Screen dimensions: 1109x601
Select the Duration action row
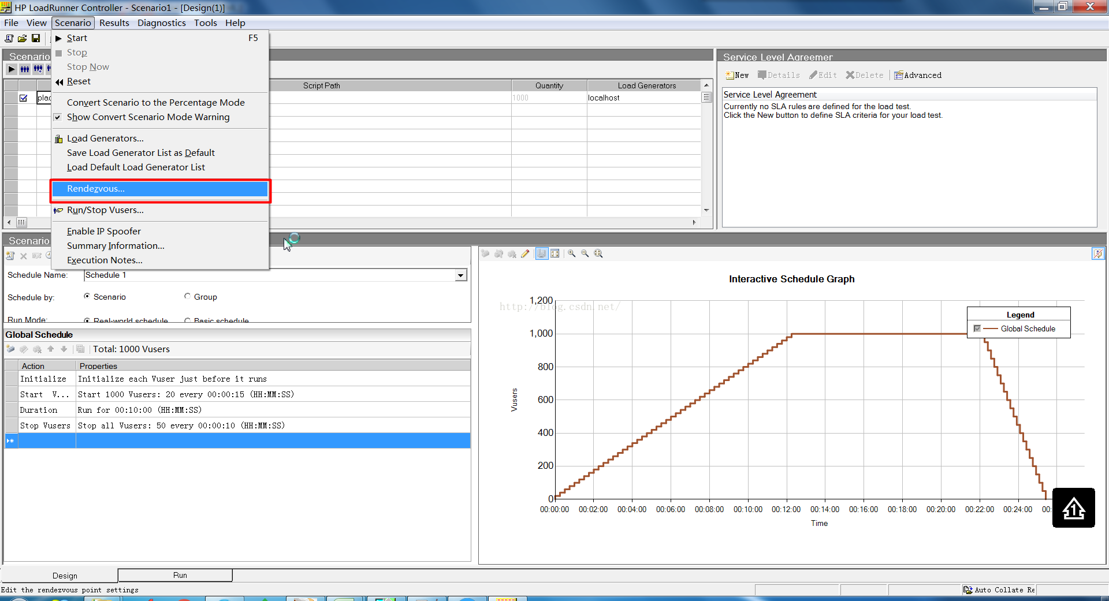pyautogui.click(x=237, y=410)
